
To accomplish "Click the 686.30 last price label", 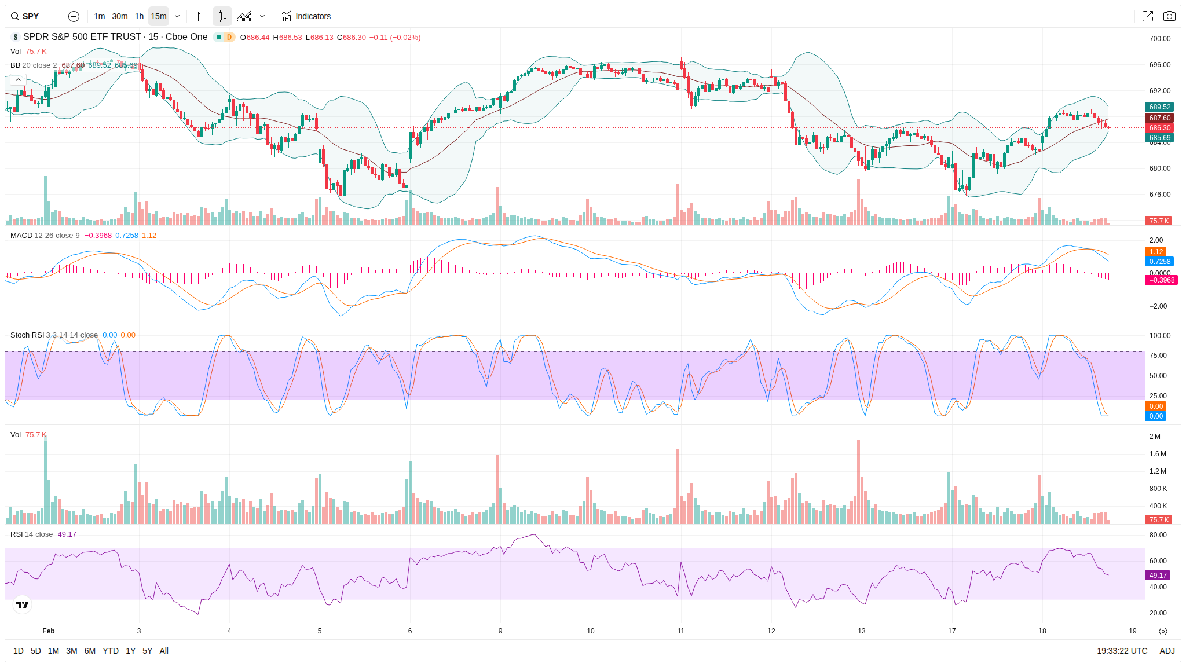I will coord(1159,128).
